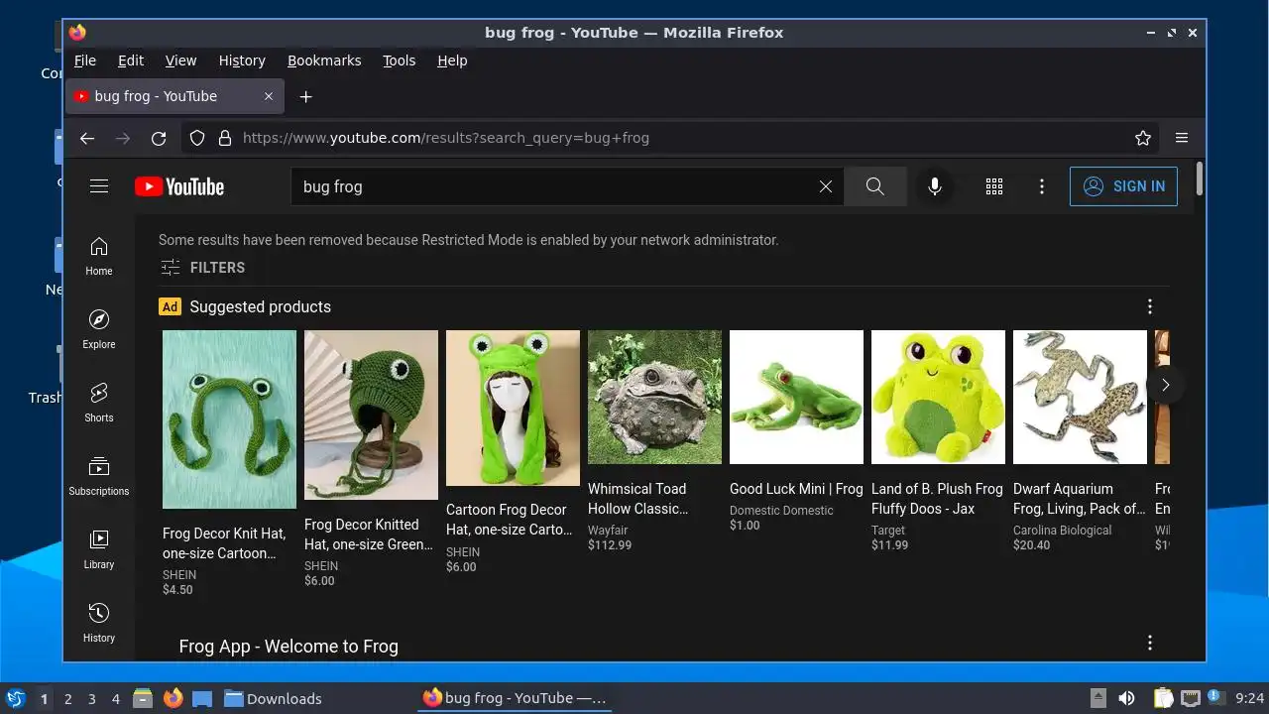Viewport: 1269px width, 714px height.
Task: Open the Help menu
Action: tap(452, 60)
